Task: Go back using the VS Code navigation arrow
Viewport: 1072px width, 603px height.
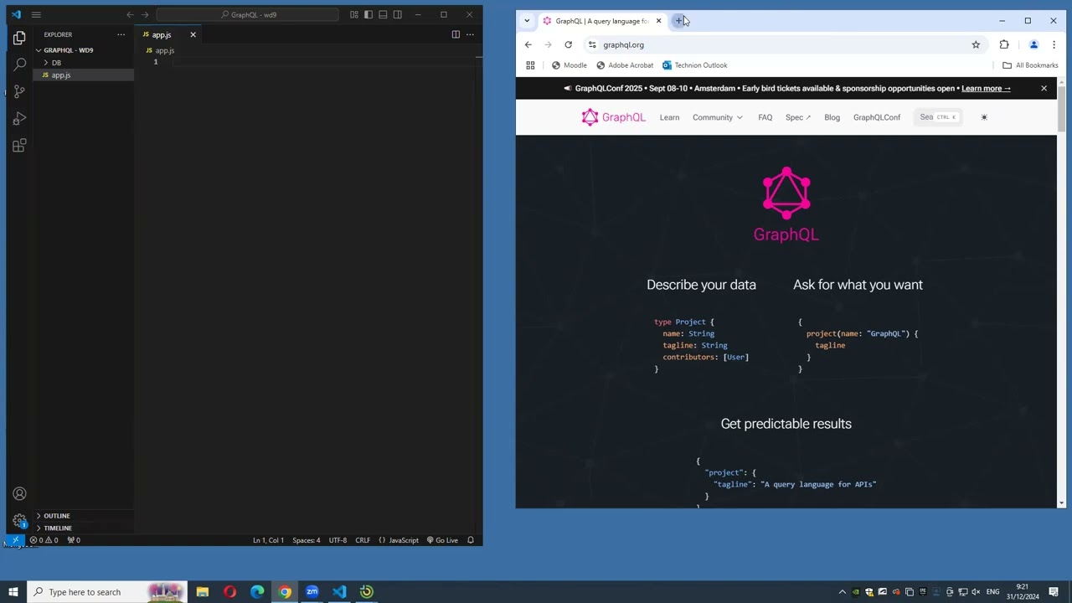Action: [x=130, y=14]
